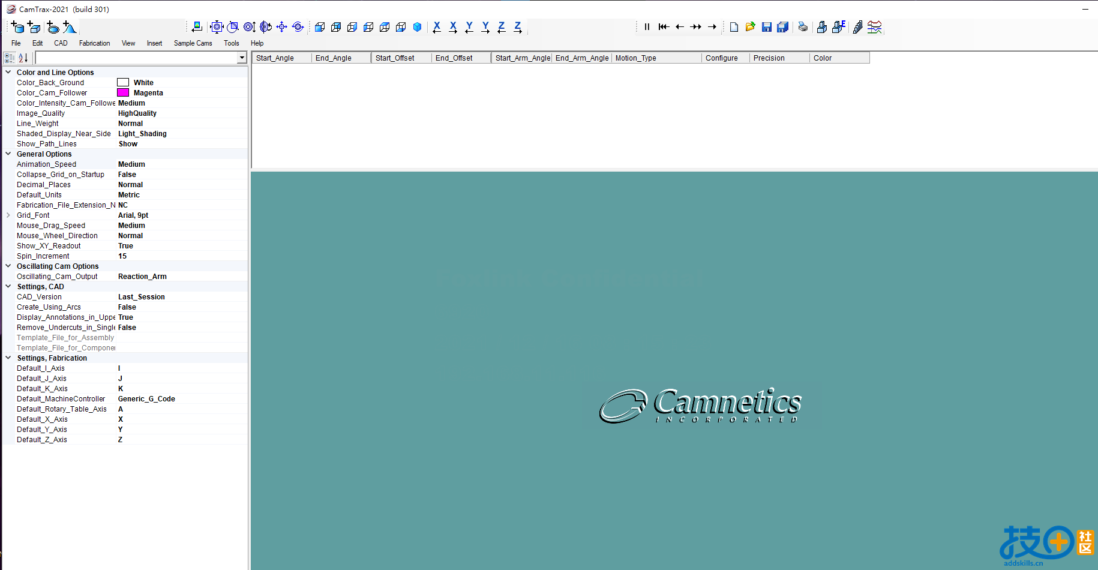1098x570 pixels.
Task: Click the pan view crosshair icon
Action: [x=281, y=27]
